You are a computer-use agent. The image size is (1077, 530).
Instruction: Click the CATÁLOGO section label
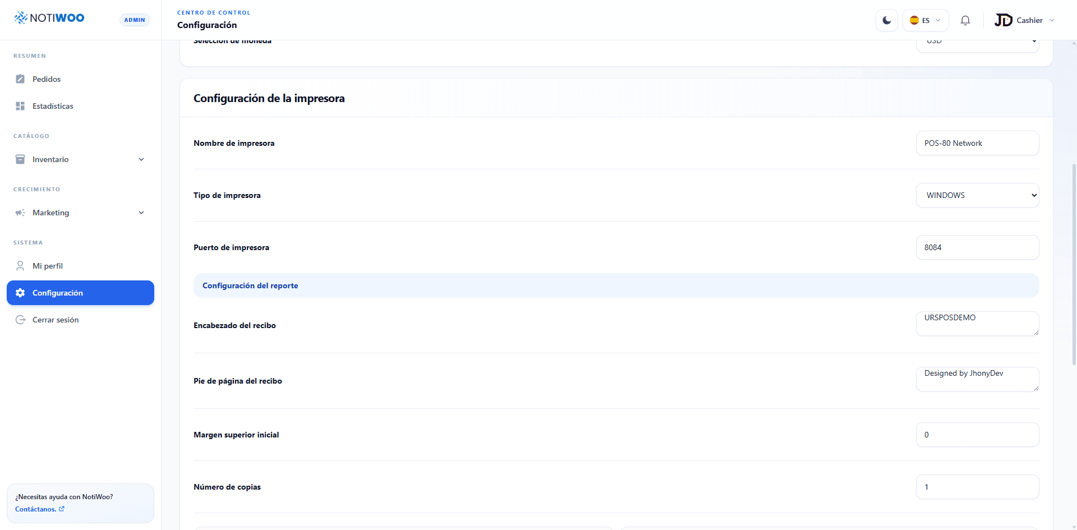point(31,136)
